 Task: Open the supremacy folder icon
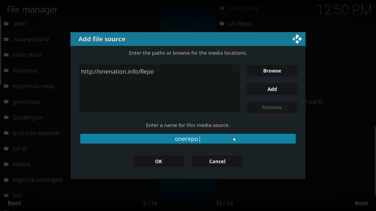(222, 8)
